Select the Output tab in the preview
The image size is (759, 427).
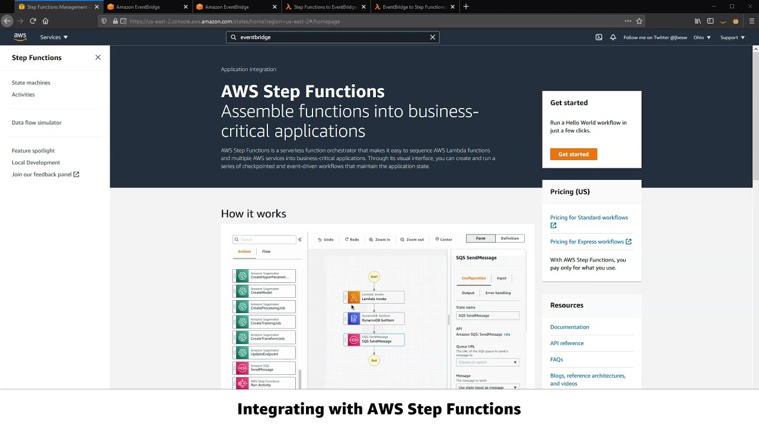pos(468,293)
